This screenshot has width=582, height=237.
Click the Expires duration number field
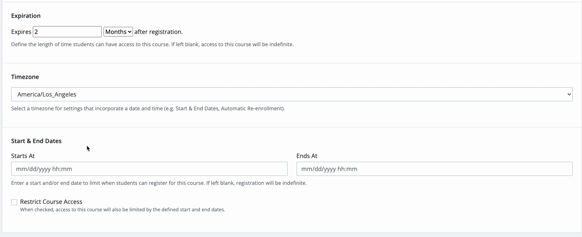pos(67,32)
